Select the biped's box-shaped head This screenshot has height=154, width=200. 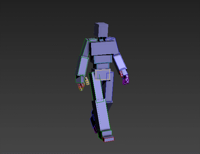(101, 30)
